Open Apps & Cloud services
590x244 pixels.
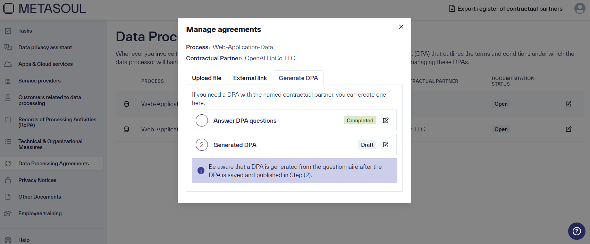tap(45, 64)
